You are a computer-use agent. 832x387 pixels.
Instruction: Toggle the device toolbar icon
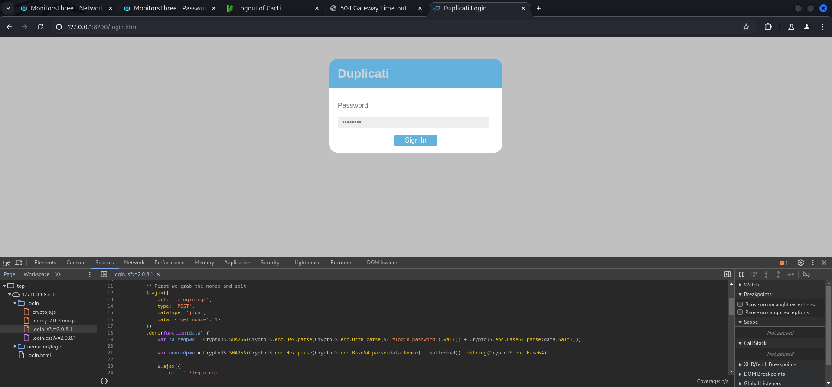[x=19, y=263]
